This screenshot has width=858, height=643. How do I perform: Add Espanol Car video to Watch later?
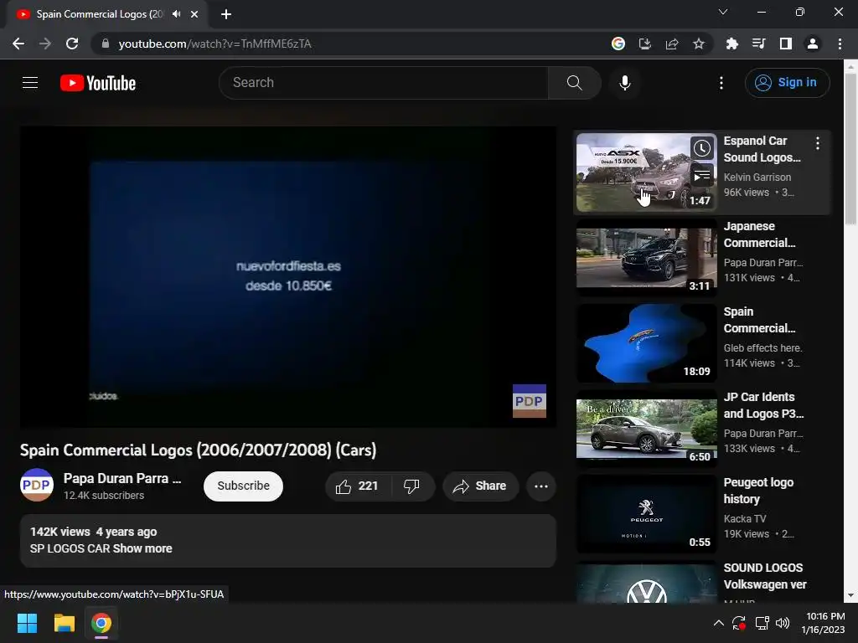[702, 148]
